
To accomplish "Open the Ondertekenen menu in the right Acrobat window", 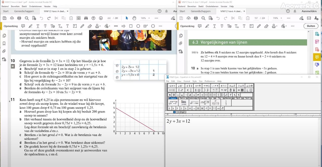I will tap(211, 6).
